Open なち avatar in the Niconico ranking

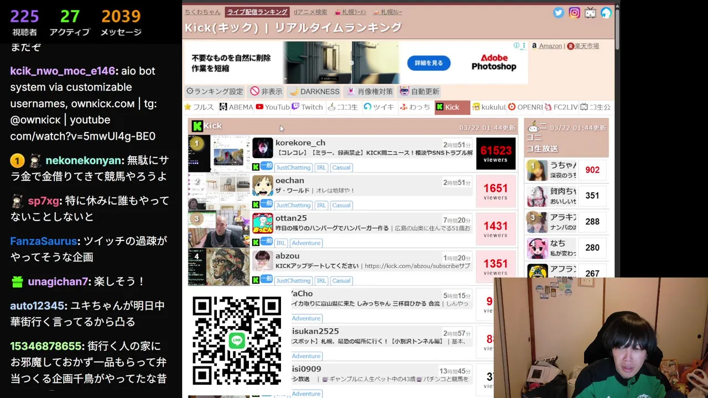pyautogui.click(x=537, y=248)
